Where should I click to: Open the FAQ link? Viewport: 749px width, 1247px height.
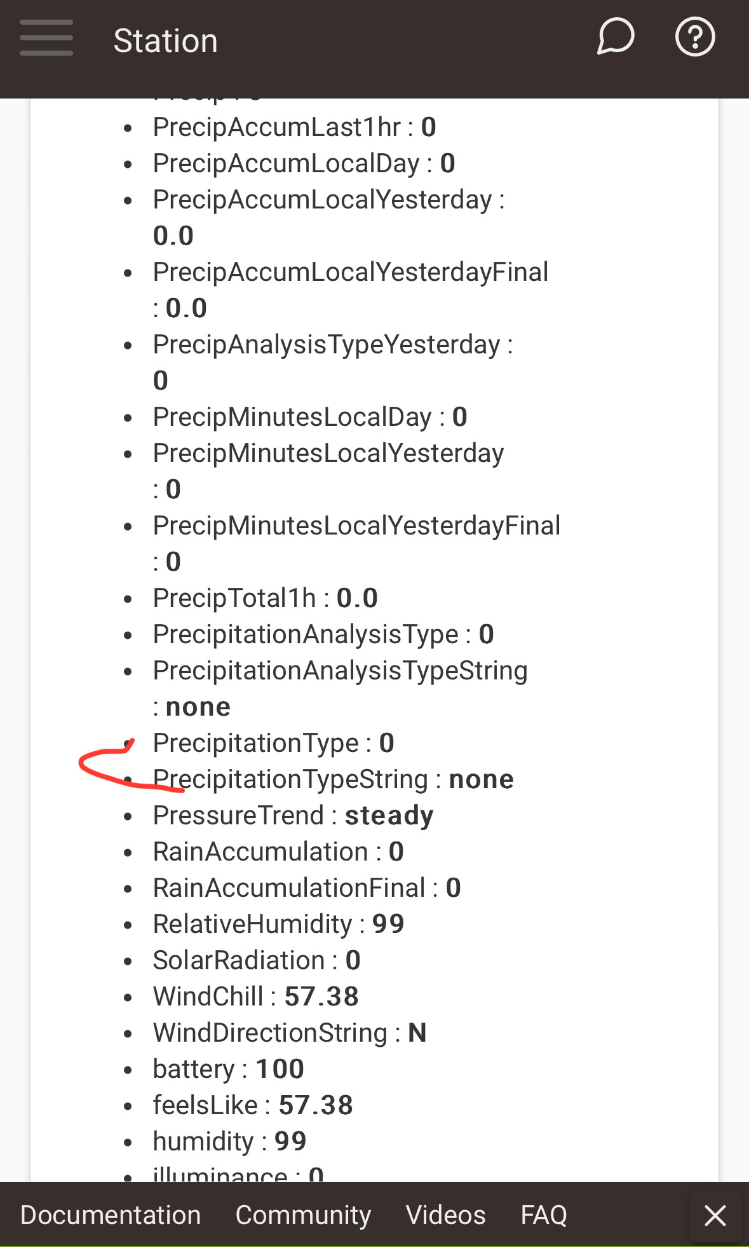[x=544, y=1215]
